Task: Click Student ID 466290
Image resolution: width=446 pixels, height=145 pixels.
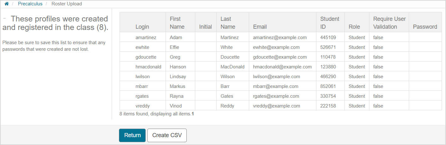Action: 328,77
